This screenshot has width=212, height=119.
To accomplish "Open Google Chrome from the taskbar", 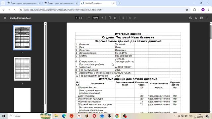I will 117,116.
